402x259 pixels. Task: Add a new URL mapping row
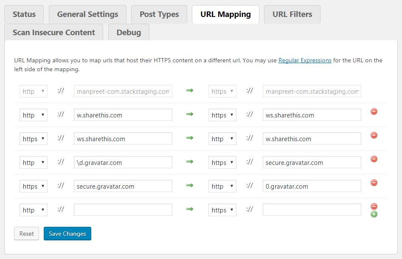(x=374, y=214)
